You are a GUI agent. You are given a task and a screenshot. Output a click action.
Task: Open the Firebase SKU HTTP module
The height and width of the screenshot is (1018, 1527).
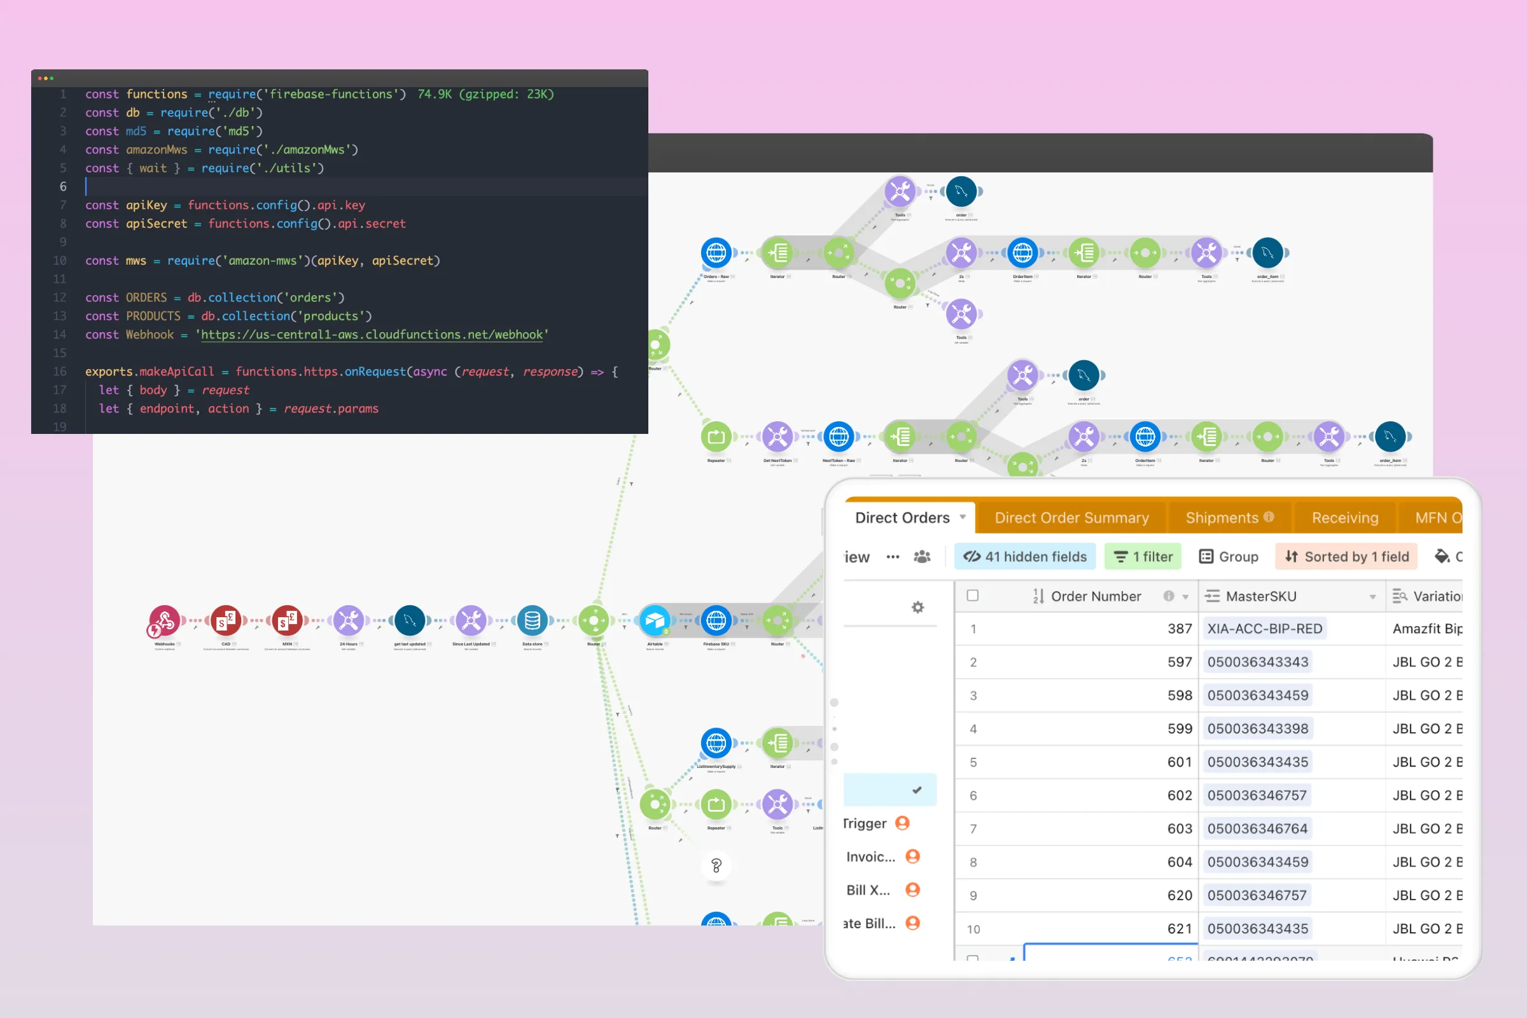click(716, 621)
